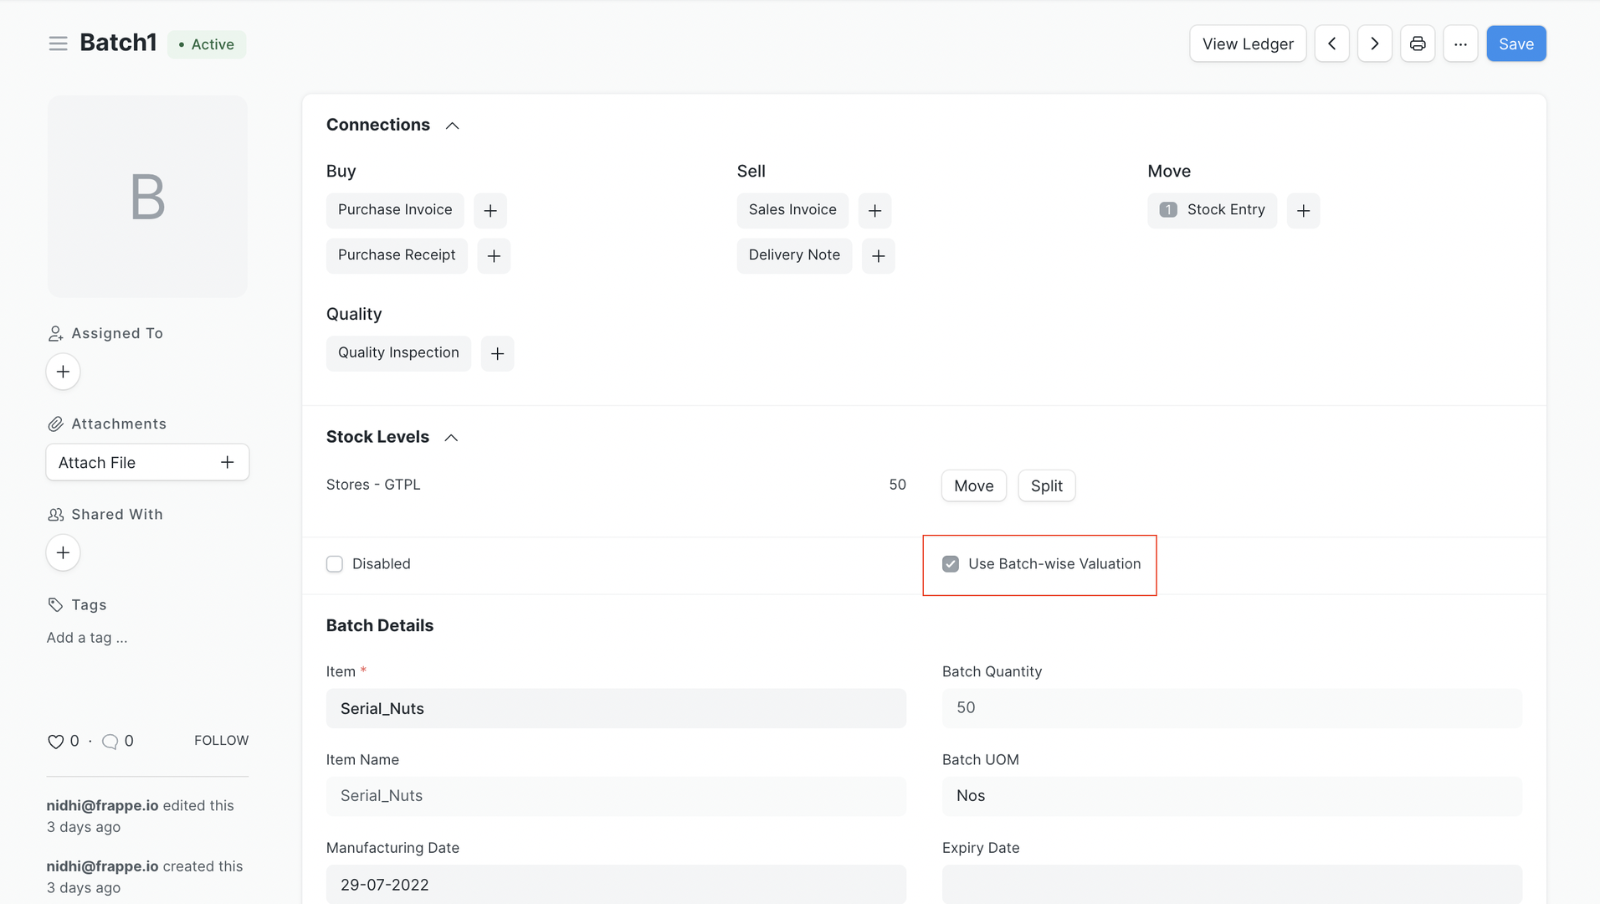
Task: Click the B avatar image placeholder
Action: (x=147, y=197)
